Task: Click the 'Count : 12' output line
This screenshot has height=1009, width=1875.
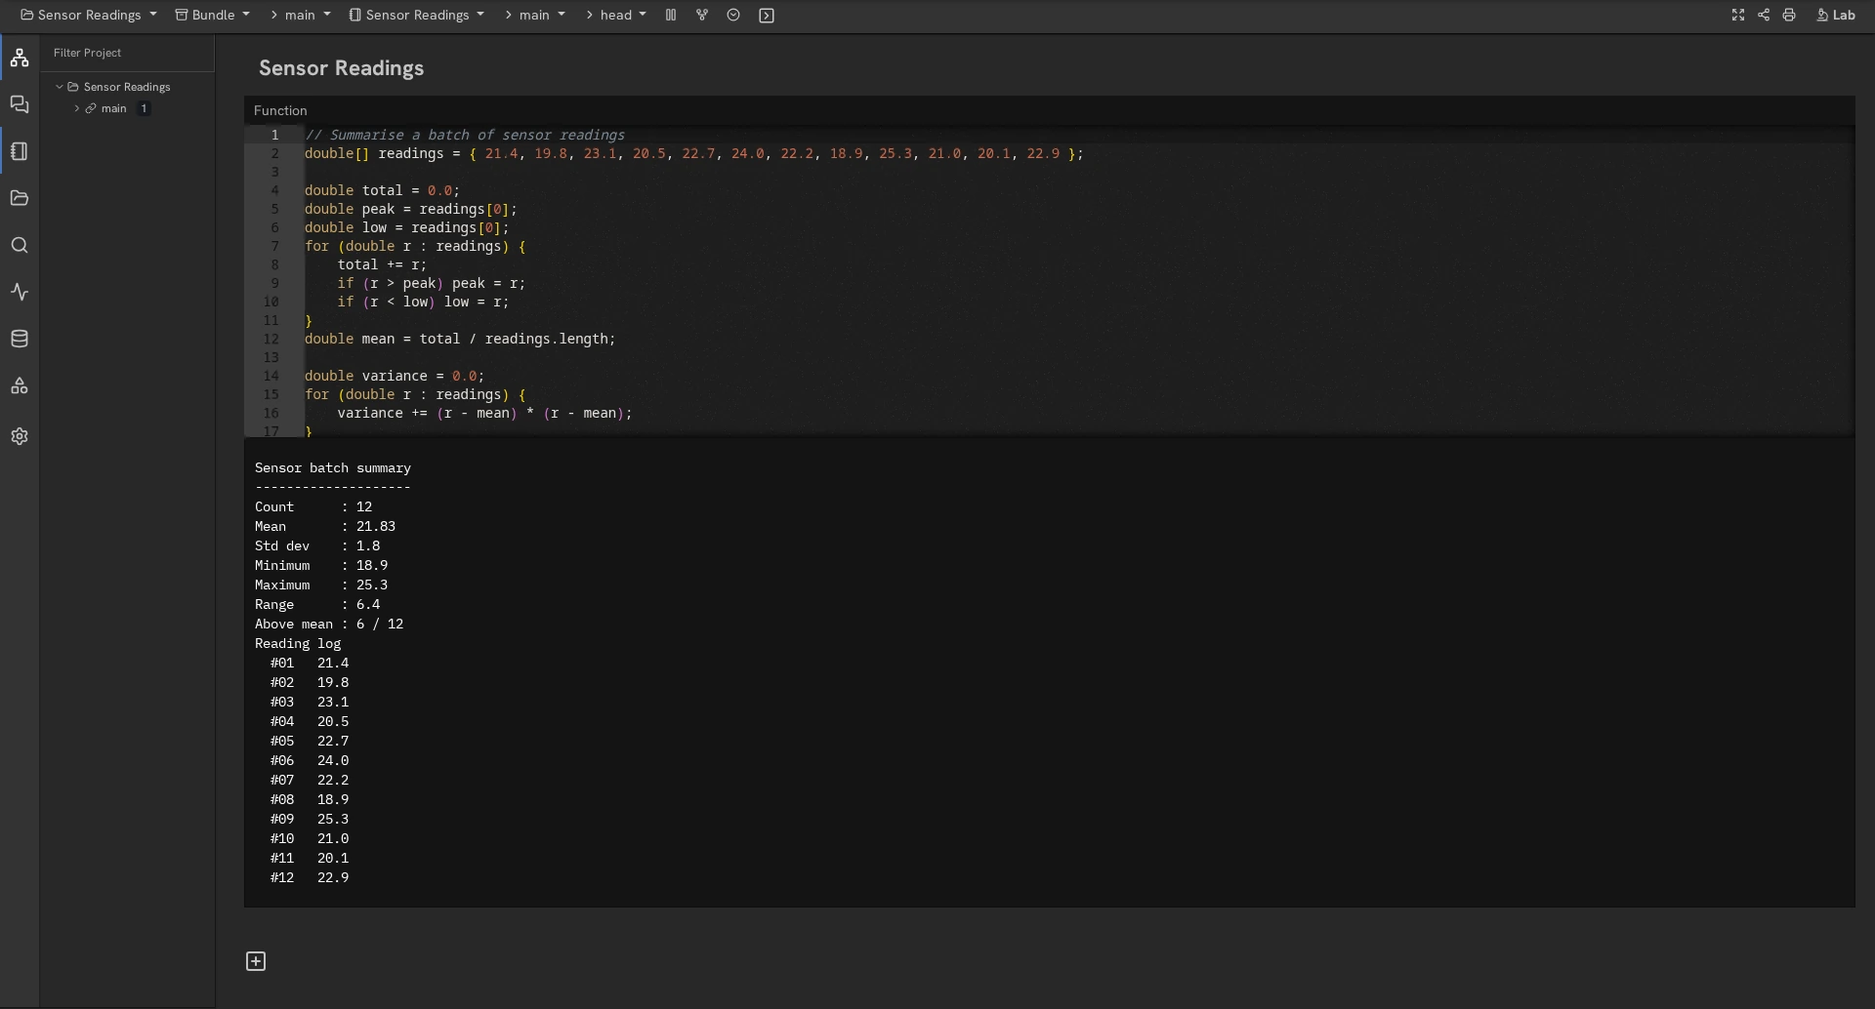Action: pos(313,507)
